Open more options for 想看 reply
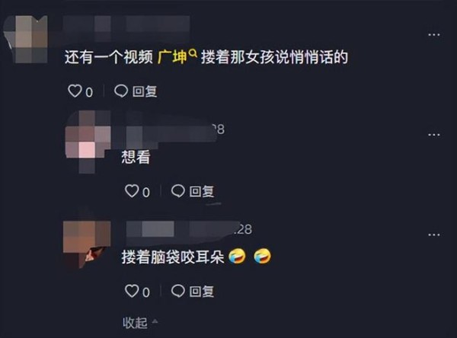This screenshot has height=338, width=457. point(434,135)
